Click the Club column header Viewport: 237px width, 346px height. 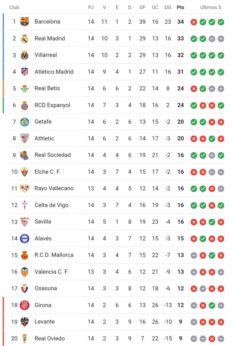(14, 7)
